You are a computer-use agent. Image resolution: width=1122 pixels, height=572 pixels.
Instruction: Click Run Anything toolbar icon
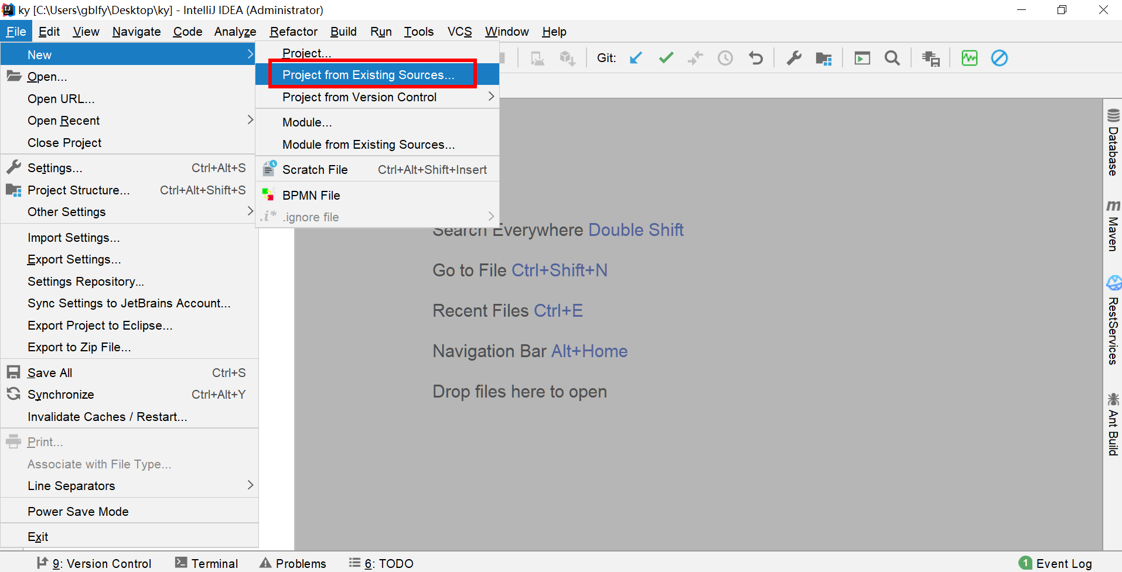coord(862,58)
